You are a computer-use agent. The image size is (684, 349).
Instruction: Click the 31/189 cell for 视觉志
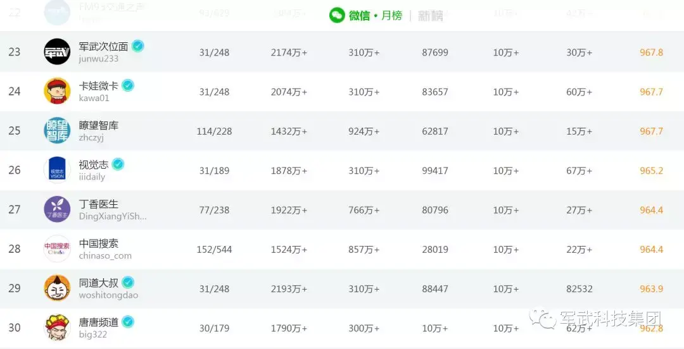[x=214, y=171]
